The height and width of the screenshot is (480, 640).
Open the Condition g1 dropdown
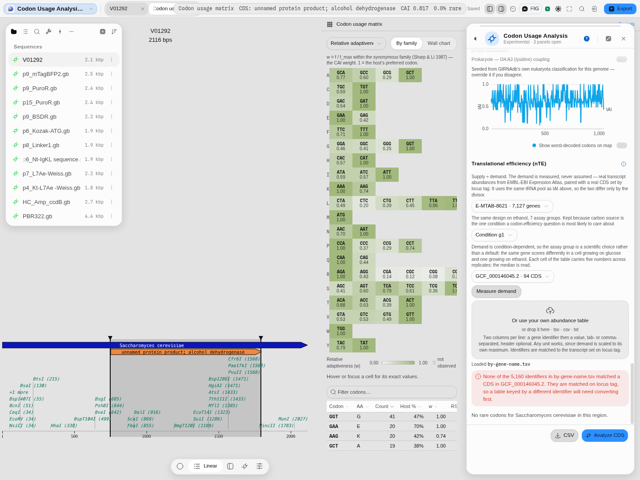(494, 235)
